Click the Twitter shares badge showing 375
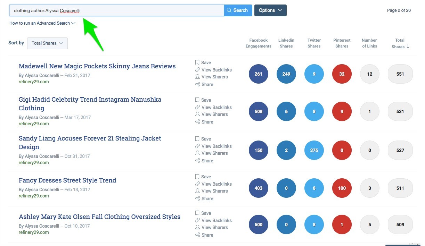Screen dimensions: 425x246 tap(314, 150)
